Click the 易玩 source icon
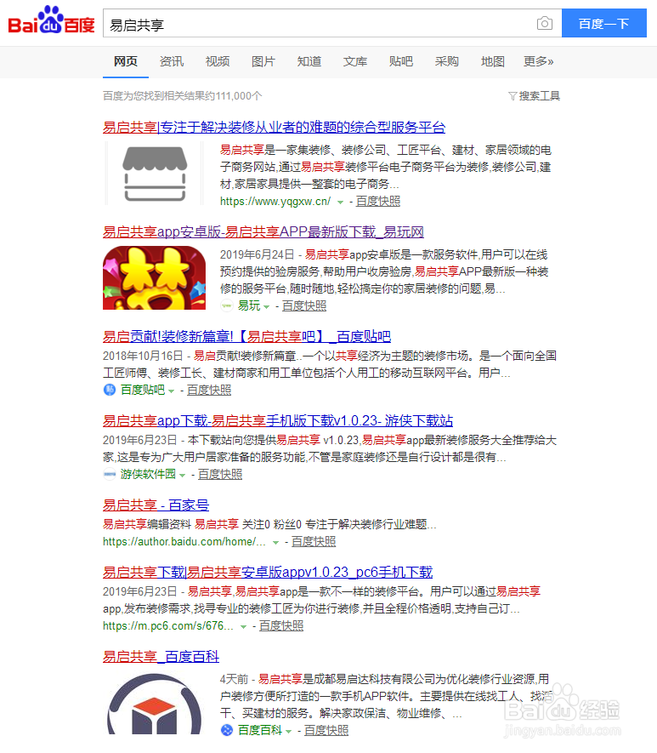657x753 pixels. click(x=226, y=305)
